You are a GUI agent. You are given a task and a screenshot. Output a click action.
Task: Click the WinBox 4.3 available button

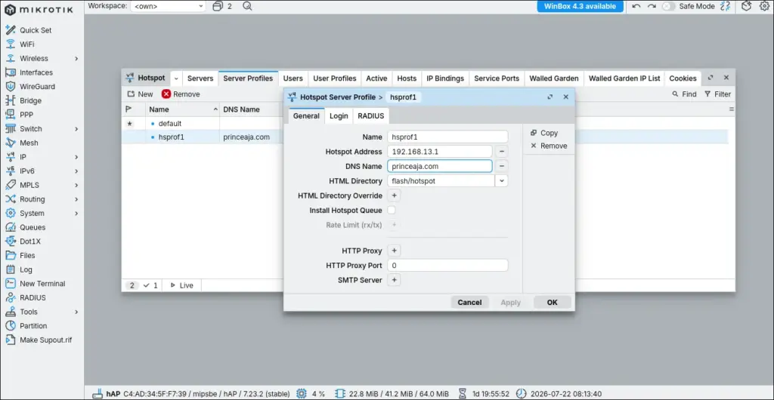coord(580,6)
